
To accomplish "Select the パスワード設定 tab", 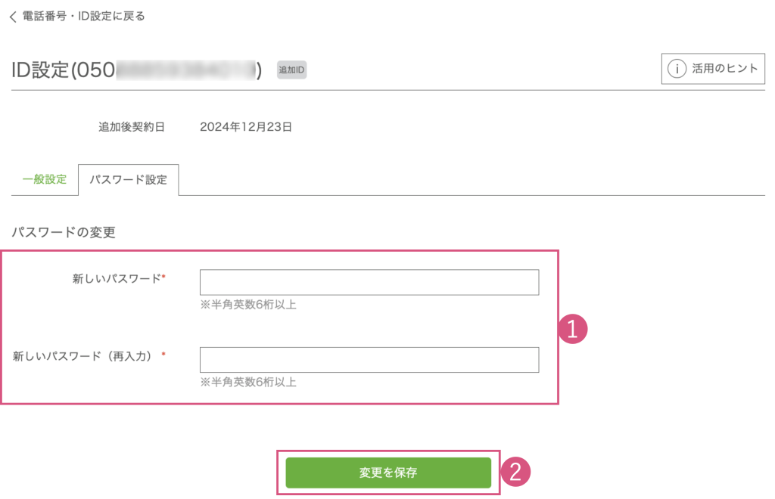I will 128,180.
